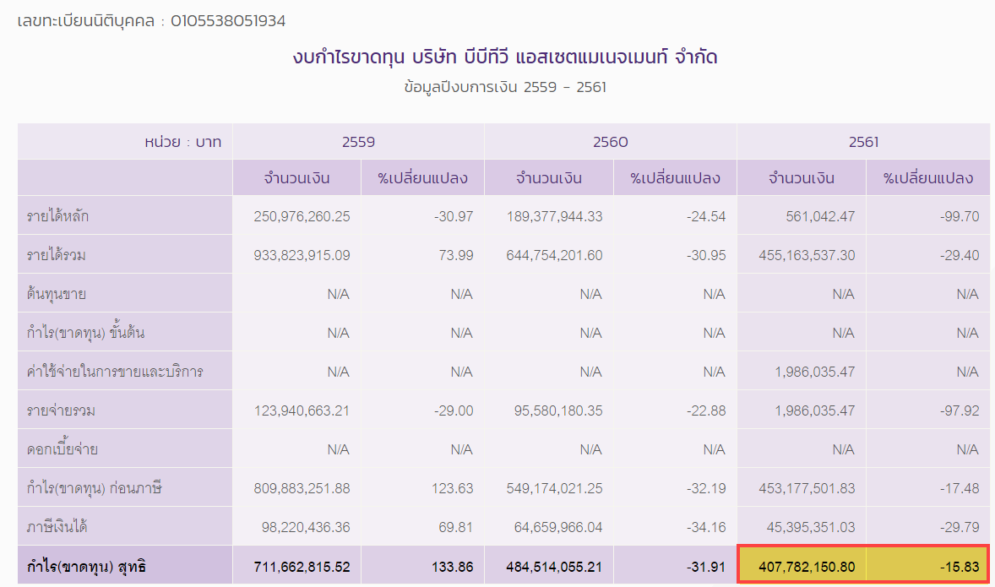This screenshot has width=995, height=587.
Task: Click the net profit value 711,662,815.52
Action: (302, 567)
